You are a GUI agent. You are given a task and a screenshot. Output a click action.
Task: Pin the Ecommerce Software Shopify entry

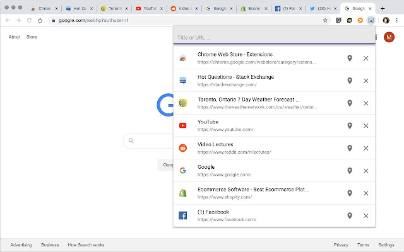click(x=350, y=193)
